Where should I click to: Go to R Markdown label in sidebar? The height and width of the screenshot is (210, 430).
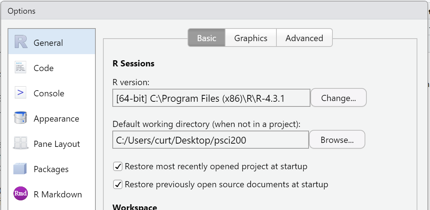(x=57, y=194)
